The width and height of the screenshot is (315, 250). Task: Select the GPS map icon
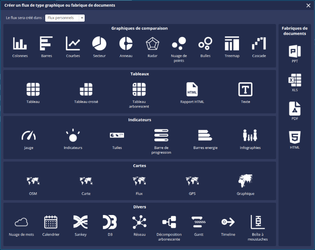pos(192,181)
